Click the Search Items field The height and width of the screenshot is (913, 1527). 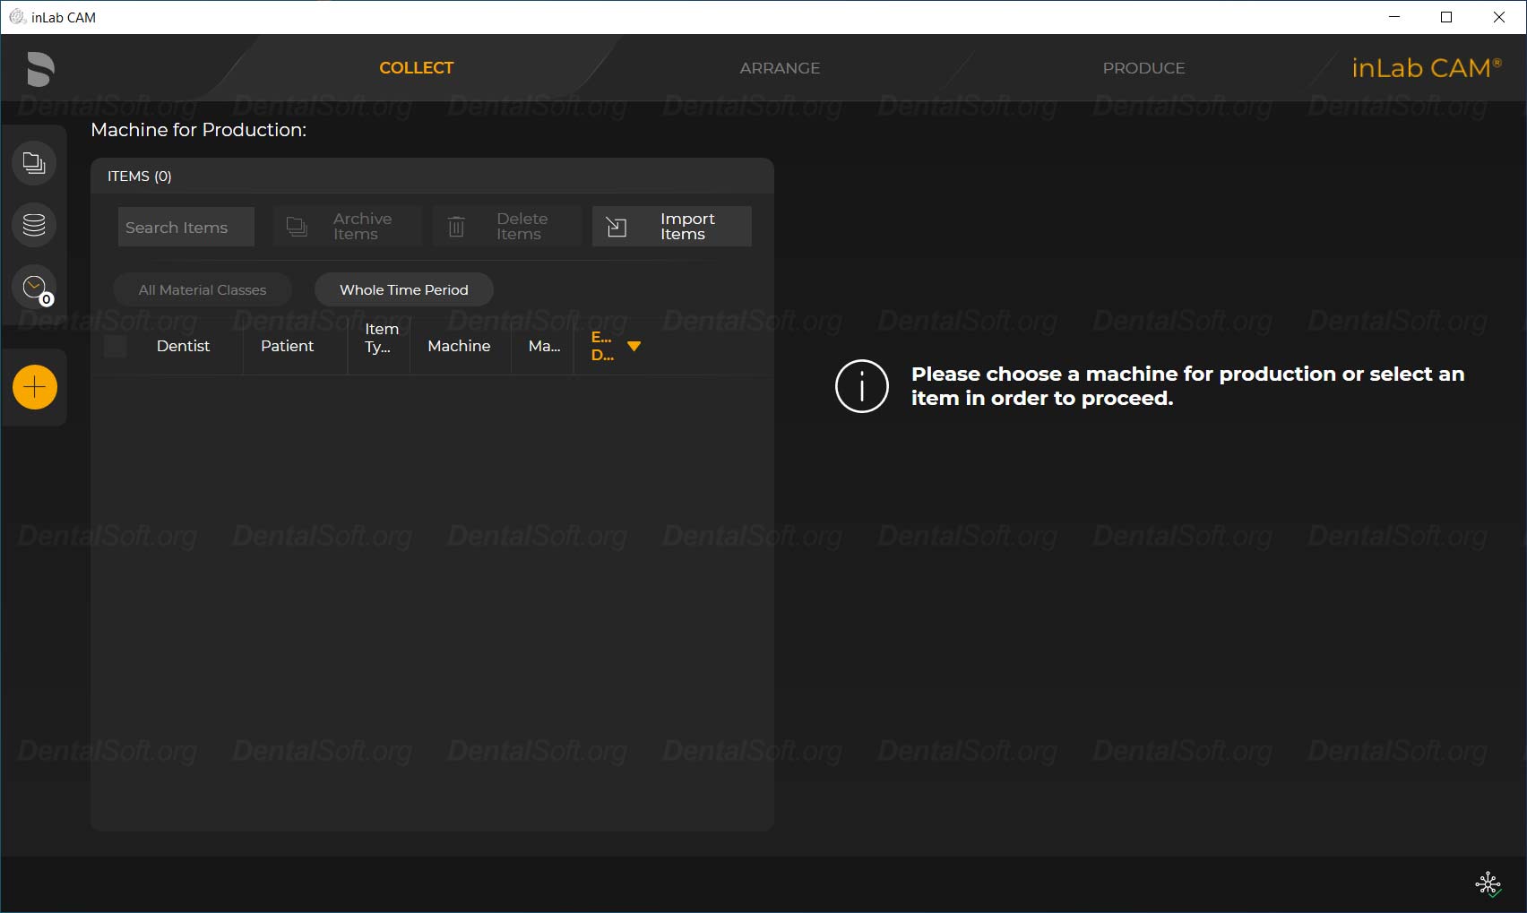pyautogui.click(x=185, y=227)
